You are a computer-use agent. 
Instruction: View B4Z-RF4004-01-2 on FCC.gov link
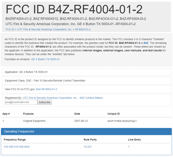46,89
